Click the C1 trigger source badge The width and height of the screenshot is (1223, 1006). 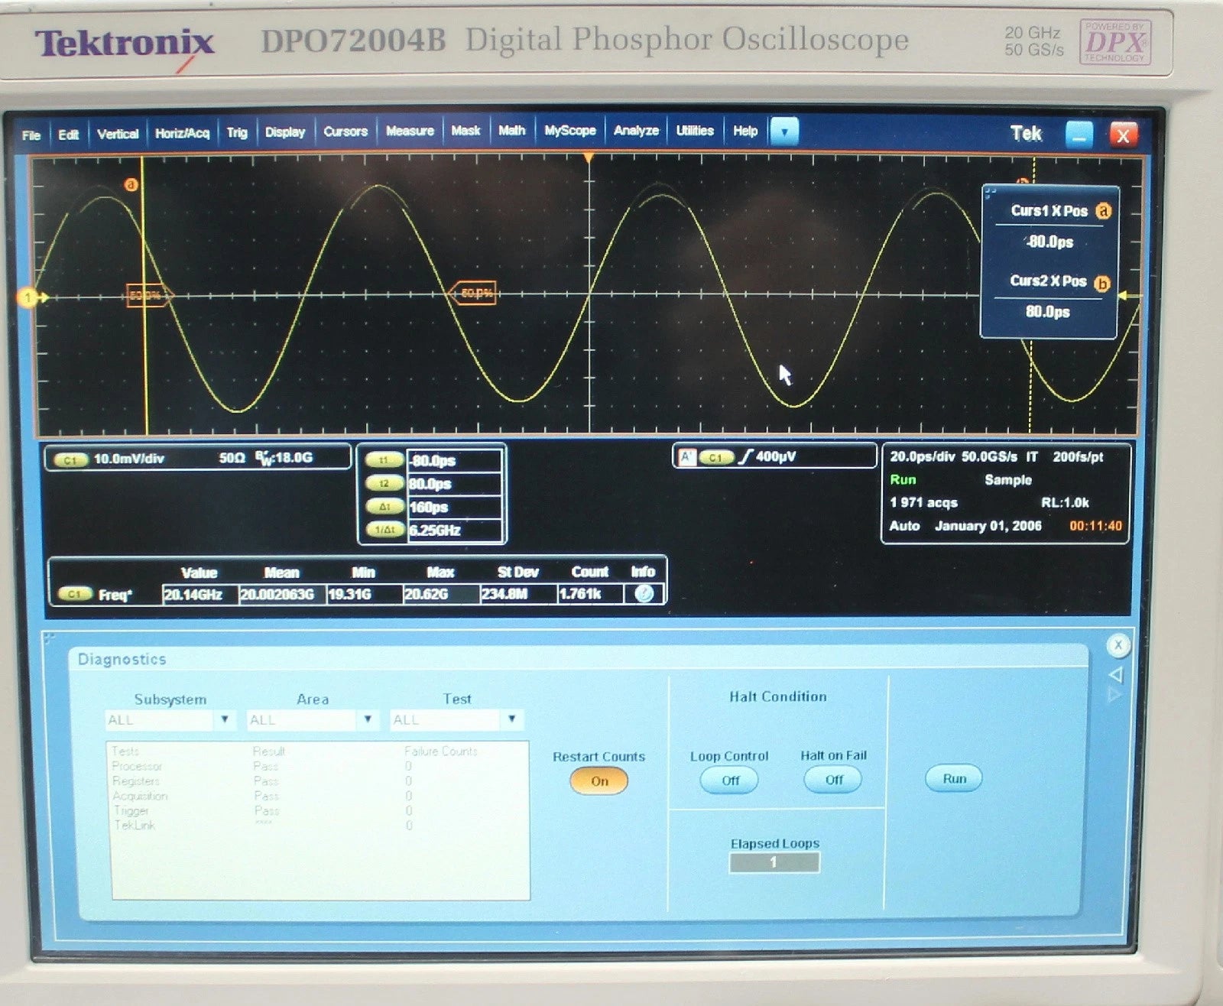pyautogui.click(x=715, y=457)
